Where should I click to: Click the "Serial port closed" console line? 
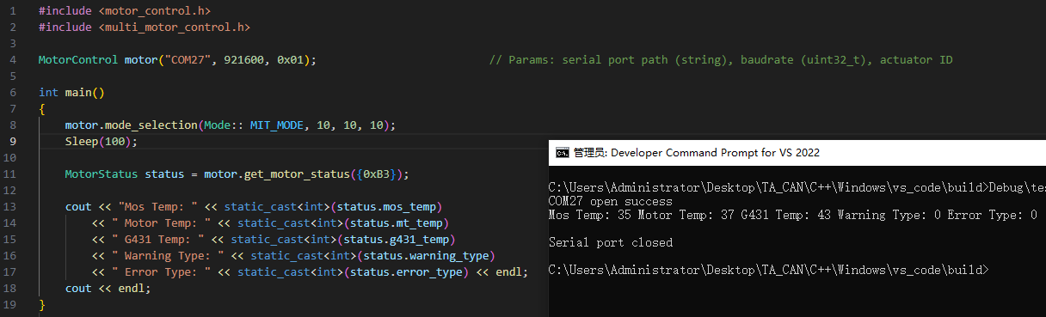611,242
